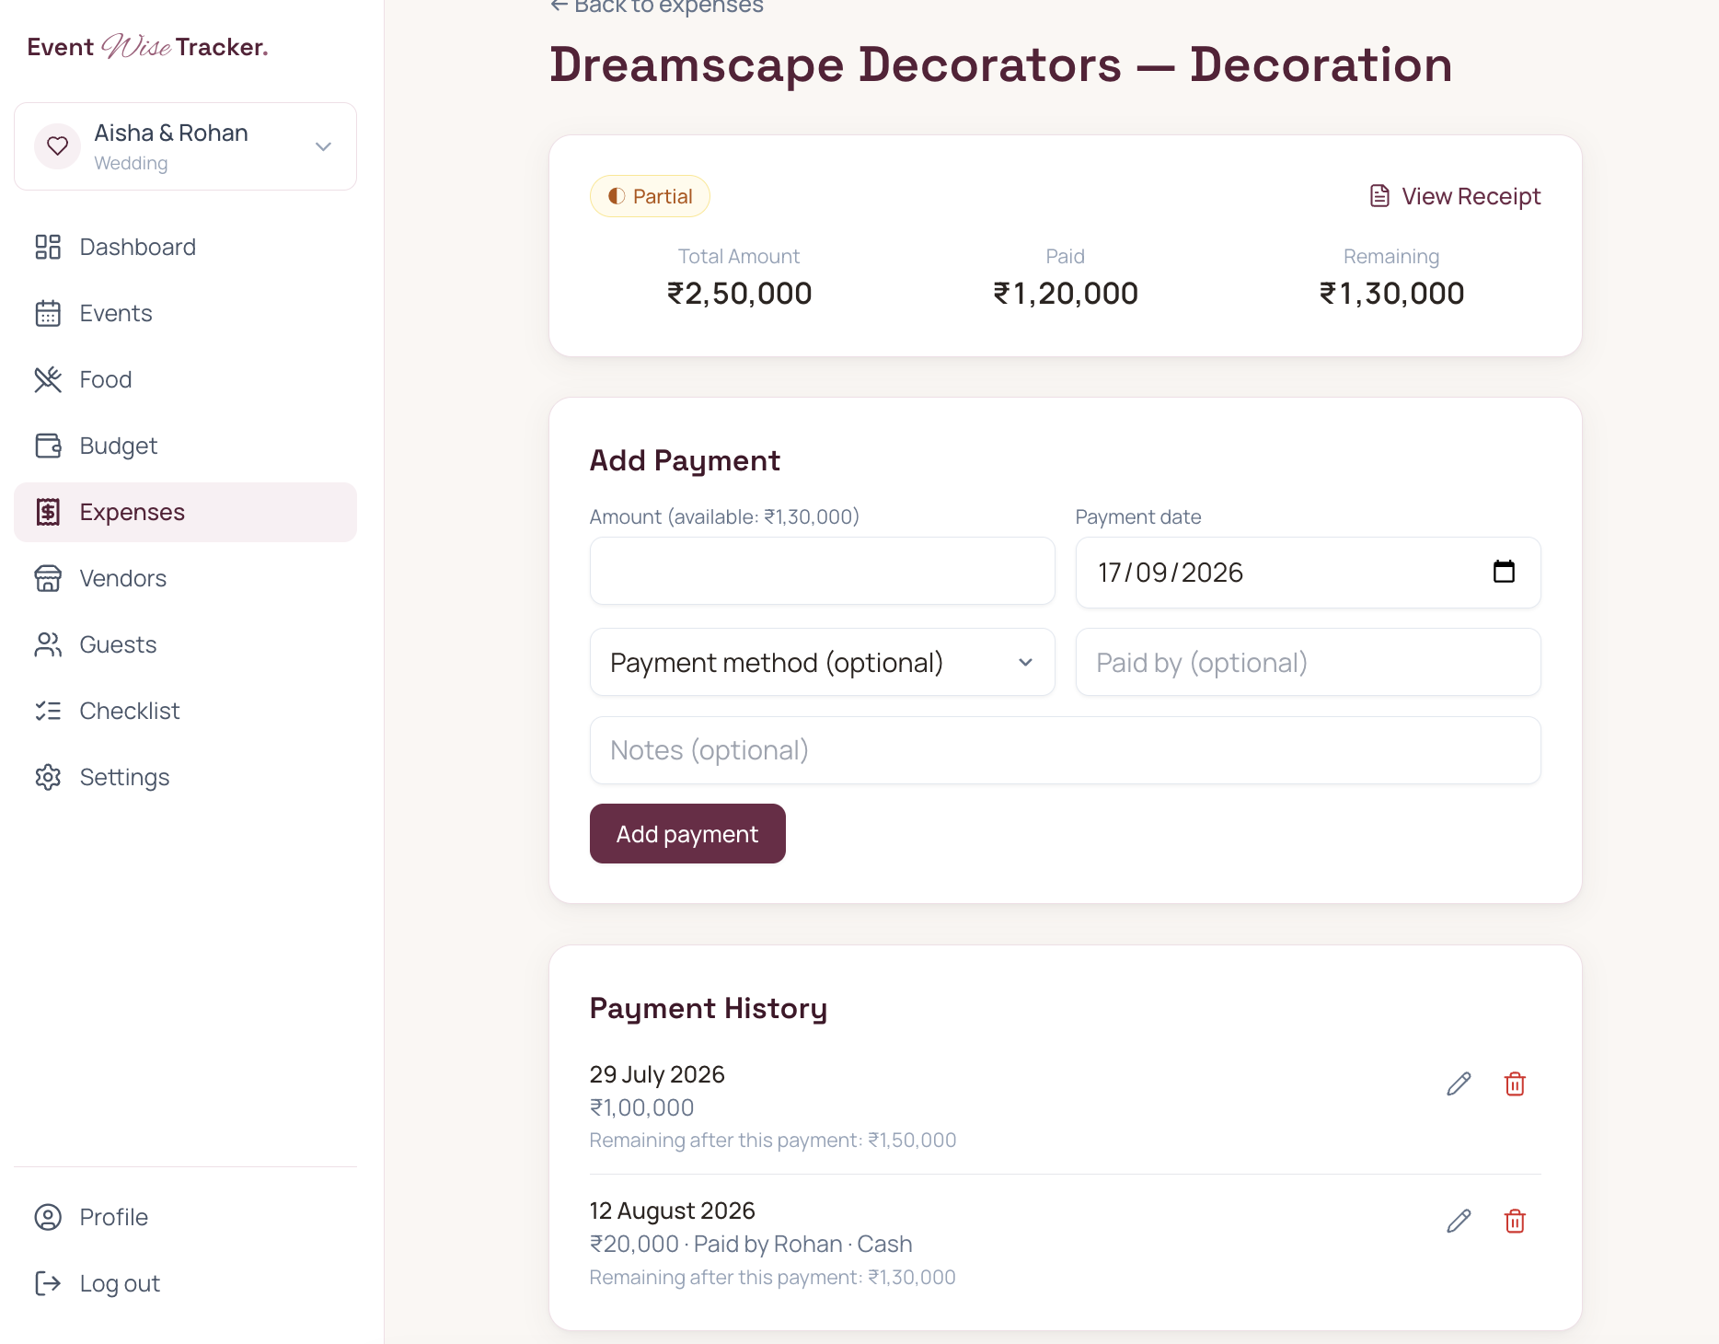
Task: Click the Paid ₹1,20,000 value
Action: (1065, 294)
